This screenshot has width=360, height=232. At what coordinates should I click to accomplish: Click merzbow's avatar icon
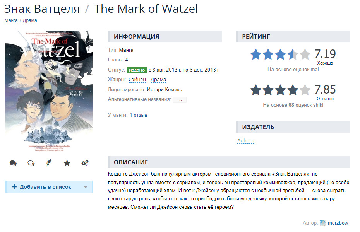(x=323, y=223)
